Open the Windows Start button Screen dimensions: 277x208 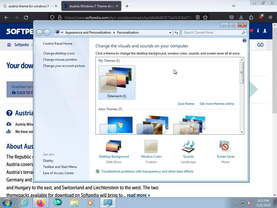point(7,203)
